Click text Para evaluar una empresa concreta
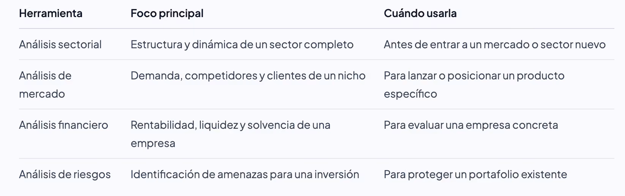 point(471,125)
